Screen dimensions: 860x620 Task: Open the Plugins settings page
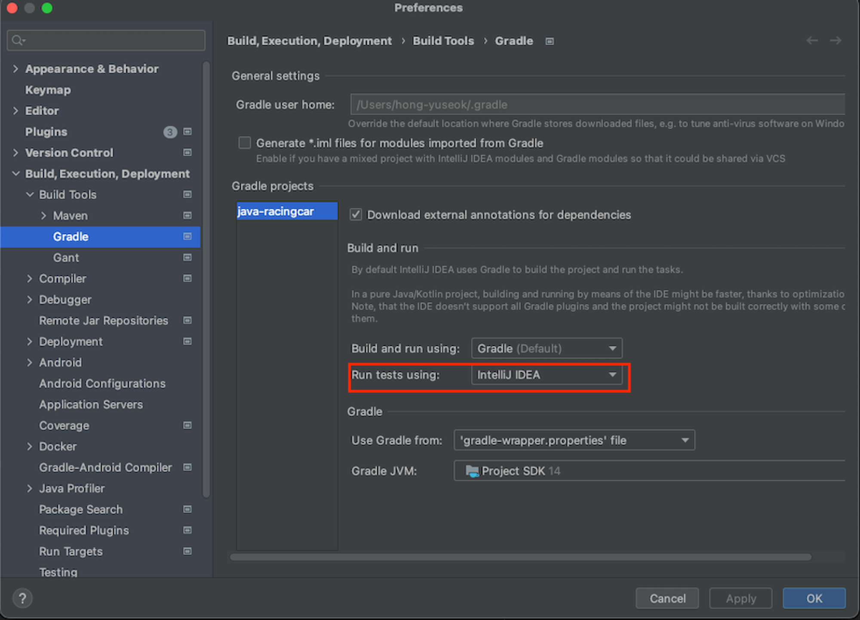(x=46, y=131)
